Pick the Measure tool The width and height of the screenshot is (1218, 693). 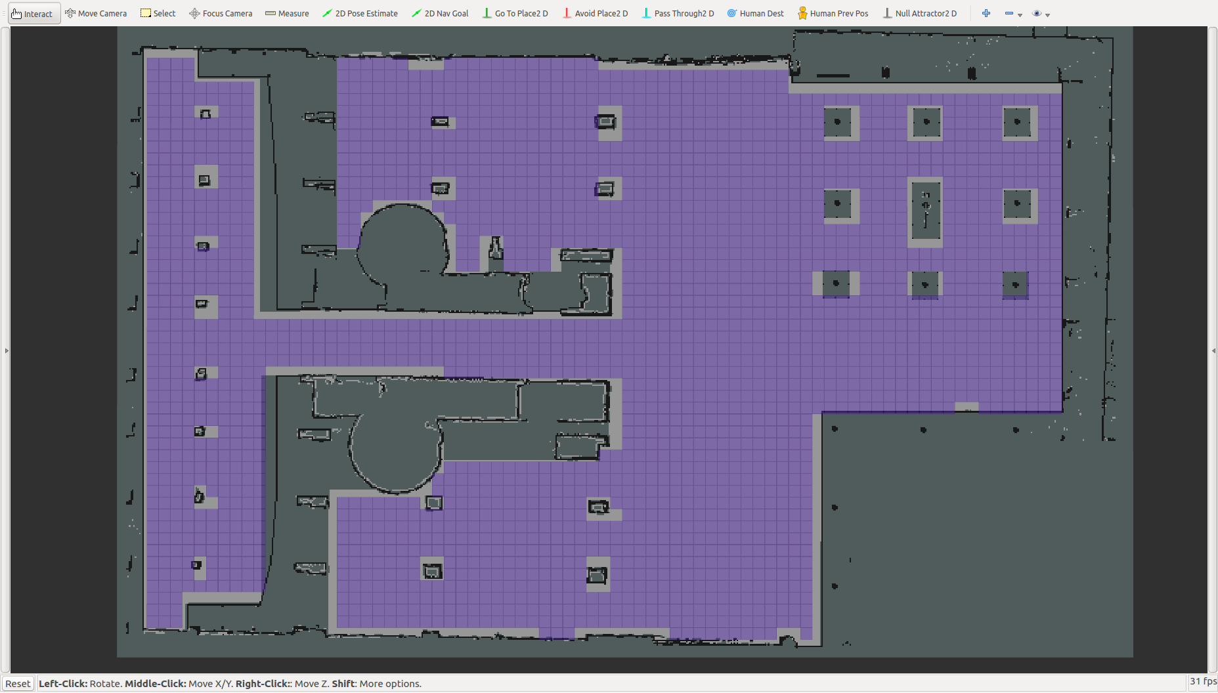pos(287,13)
